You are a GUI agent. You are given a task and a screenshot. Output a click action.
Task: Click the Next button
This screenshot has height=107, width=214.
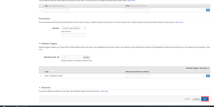click(205, 99)
